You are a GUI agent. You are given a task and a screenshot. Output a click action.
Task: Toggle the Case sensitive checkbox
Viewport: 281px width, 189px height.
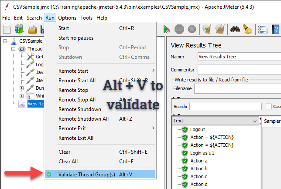tap(268, 107)
